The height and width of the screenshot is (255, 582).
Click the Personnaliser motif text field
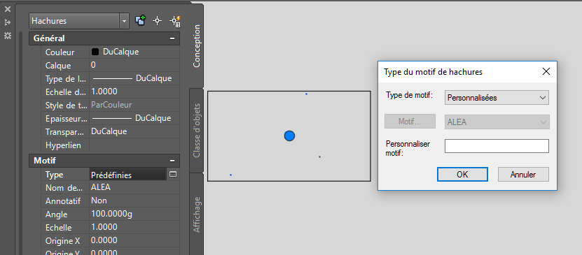click(497, 146)
